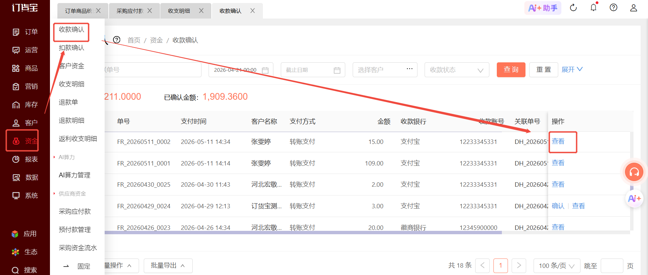
Task: Refresh page with the reload icon
Action: click(x=573, y=8)
